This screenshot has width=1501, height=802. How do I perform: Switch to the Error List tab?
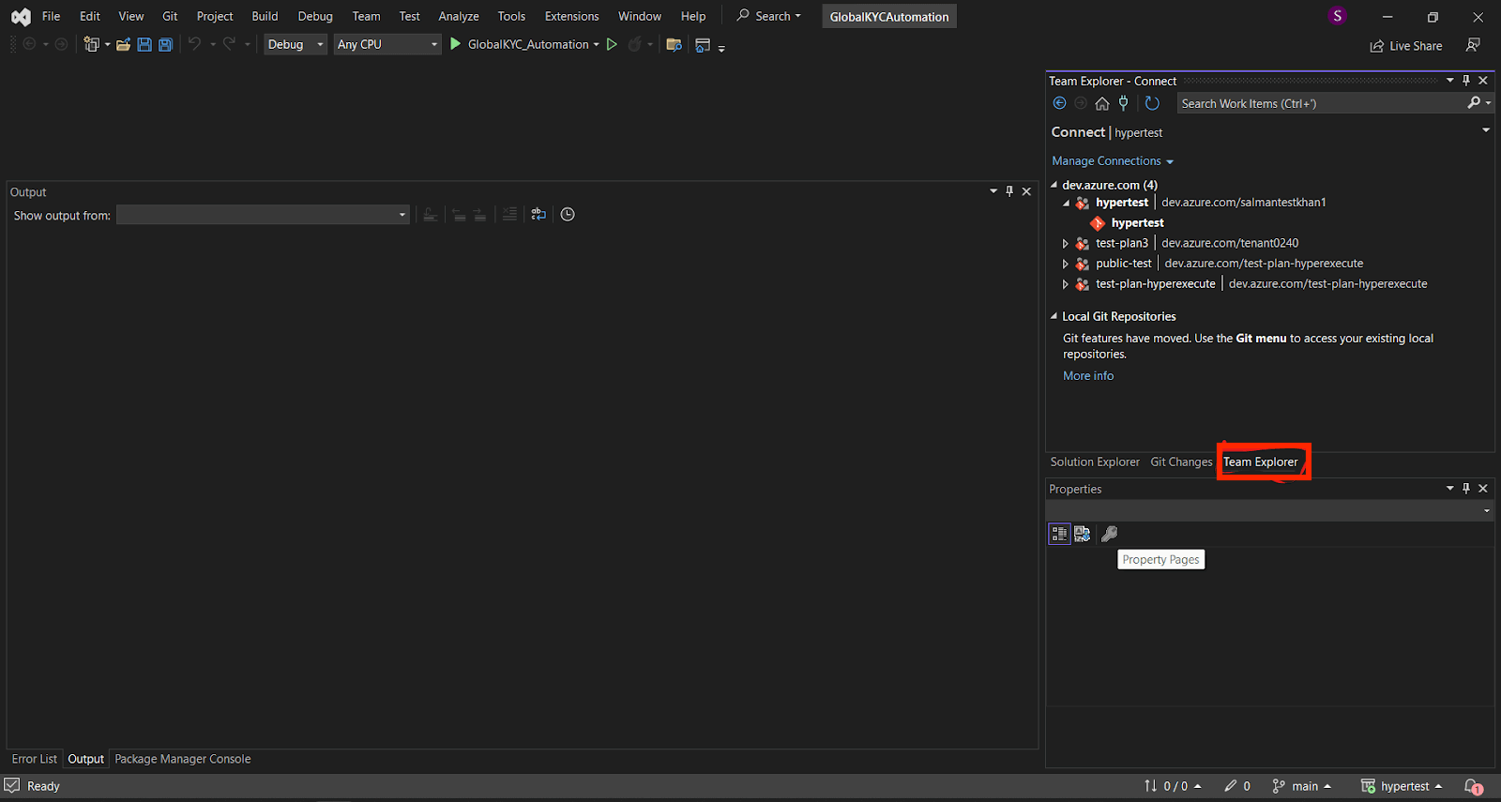[x=35, y=759]
